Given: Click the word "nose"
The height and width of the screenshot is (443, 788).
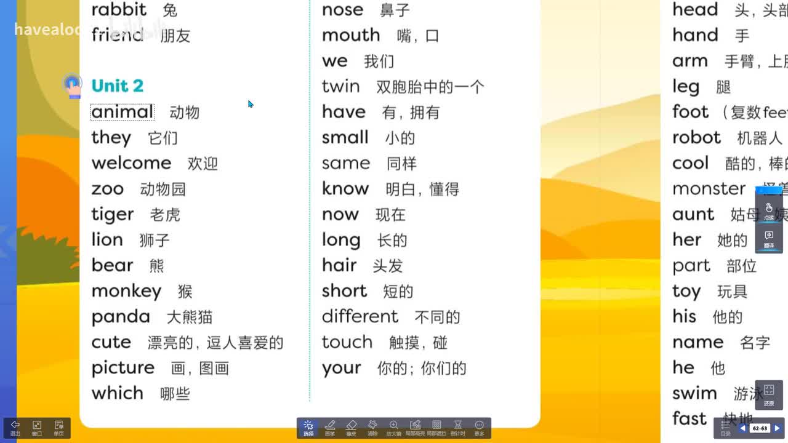Looking at the screenshot, I should pyautogui.click(x=343, y=10).
